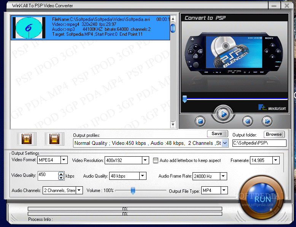
Task: Expand the Audio Quality dropdown
Action: (x=143, y=176)
